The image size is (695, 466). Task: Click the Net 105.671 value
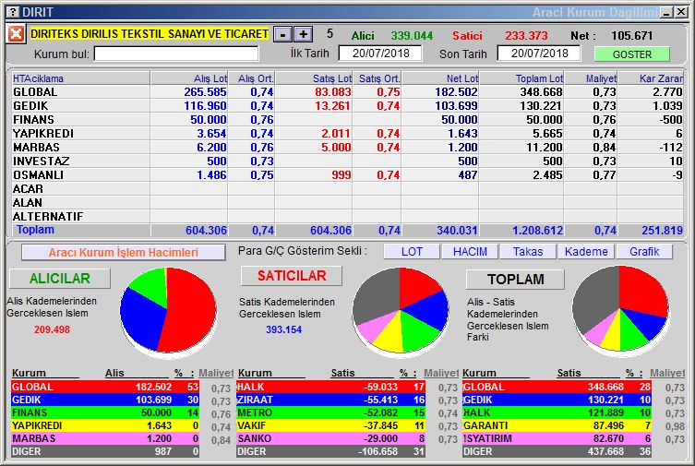[631, 35]
